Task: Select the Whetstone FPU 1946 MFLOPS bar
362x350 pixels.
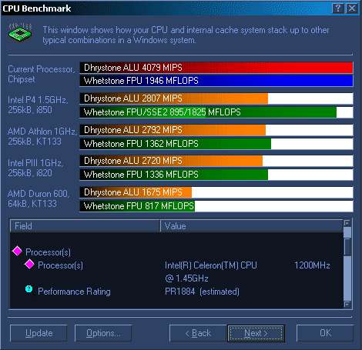Action: tap(216, 81)
